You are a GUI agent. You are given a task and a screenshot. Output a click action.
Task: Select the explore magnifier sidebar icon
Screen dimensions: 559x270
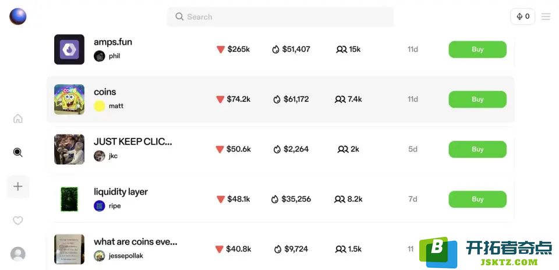pyautogui.click(x=18, y=152)
